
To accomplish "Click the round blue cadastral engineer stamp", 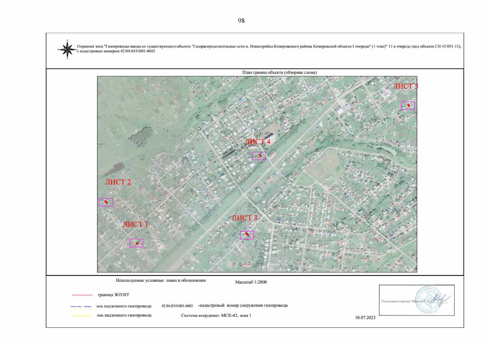I will point(428,300).
